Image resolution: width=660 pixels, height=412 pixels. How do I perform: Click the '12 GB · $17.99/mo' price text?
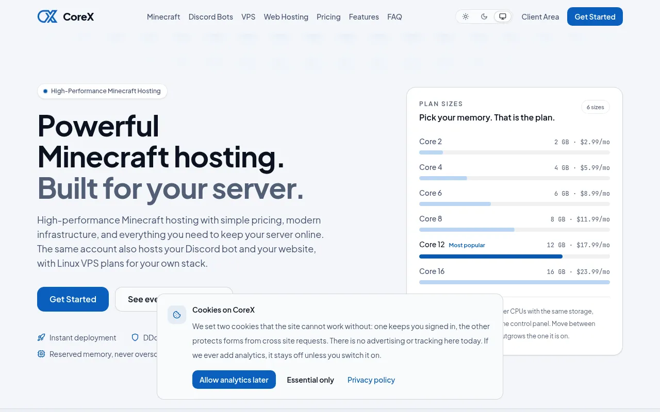click(x=578, y=245)
